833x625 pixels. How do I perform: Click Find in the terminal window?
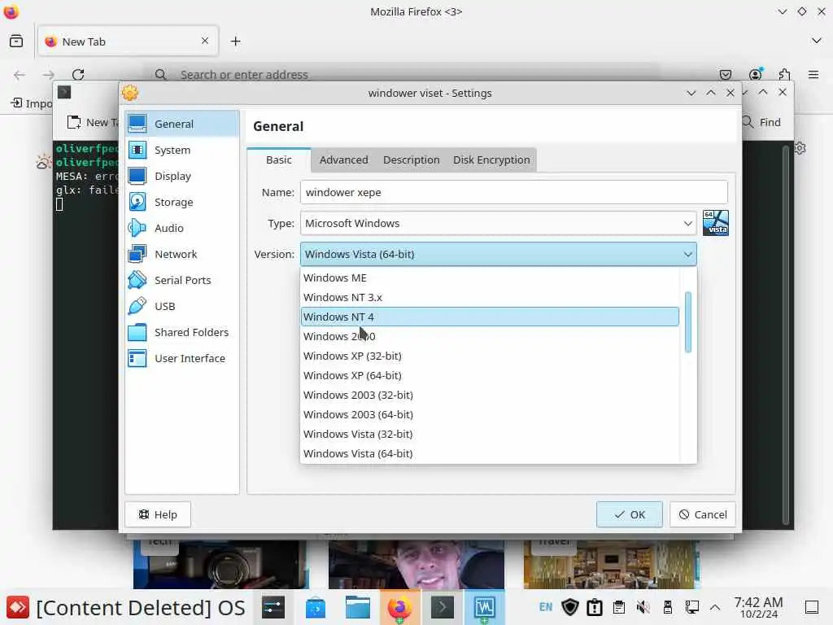pos(761,122)
